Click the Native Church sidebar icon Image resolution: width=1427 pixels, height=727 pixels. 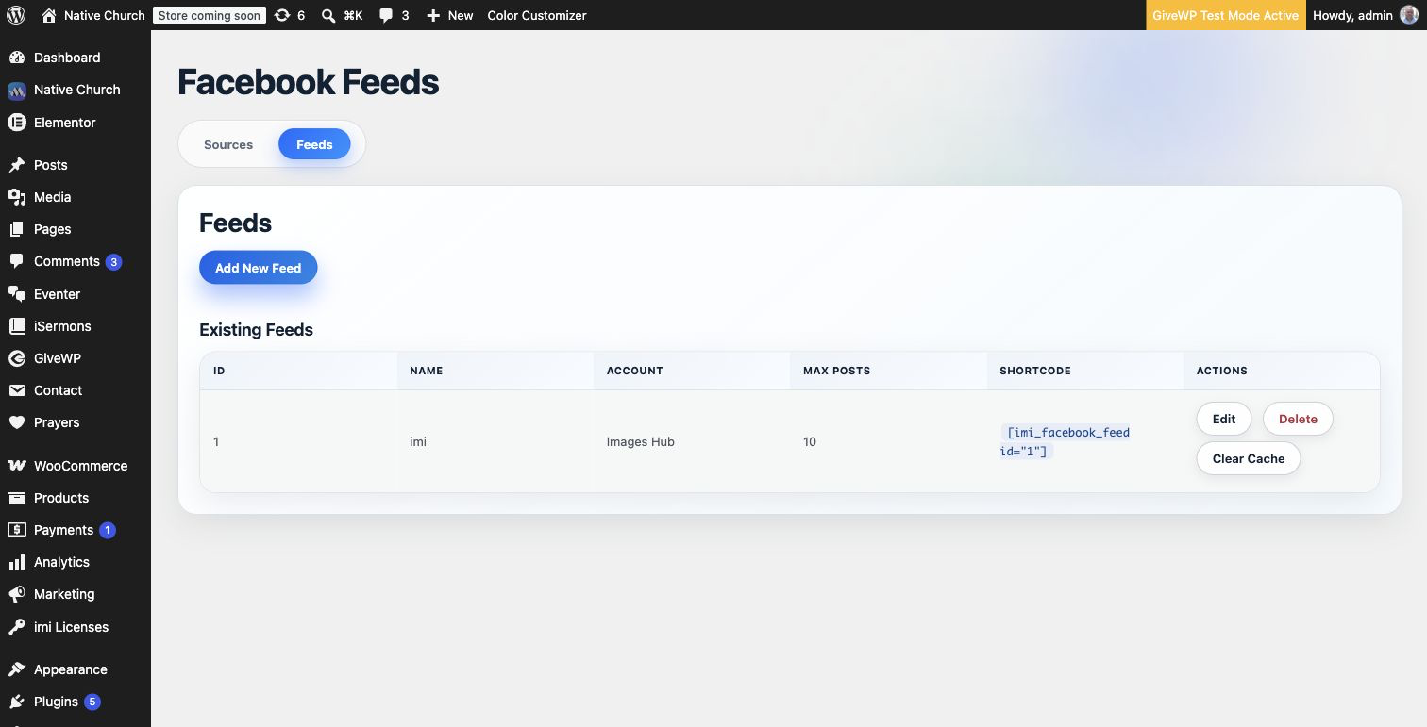click(17, 91)
